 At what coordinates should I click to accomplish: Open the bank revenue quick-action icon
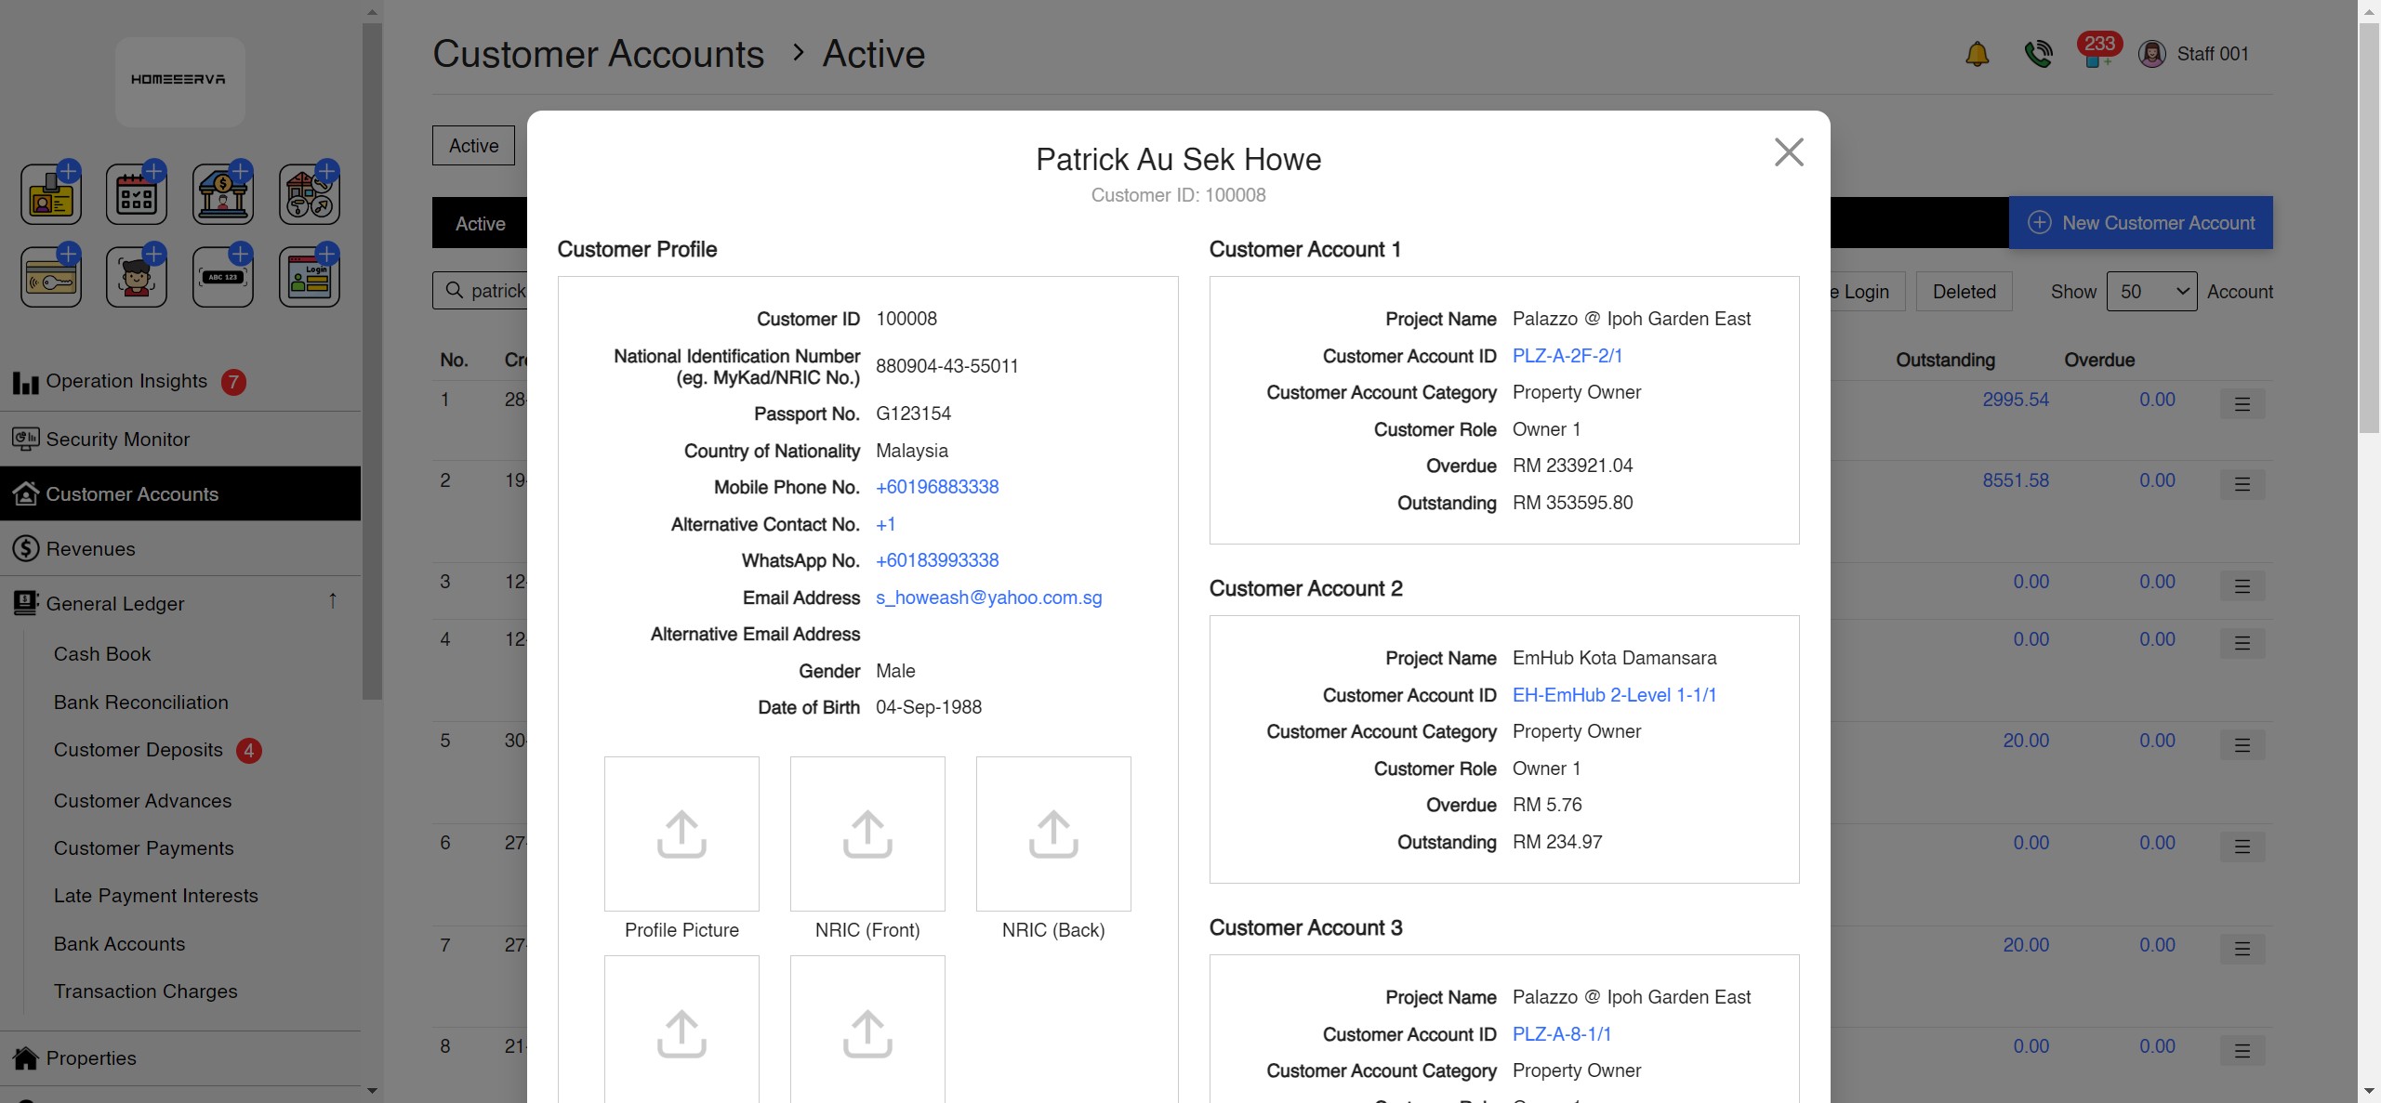click(223, 192)
